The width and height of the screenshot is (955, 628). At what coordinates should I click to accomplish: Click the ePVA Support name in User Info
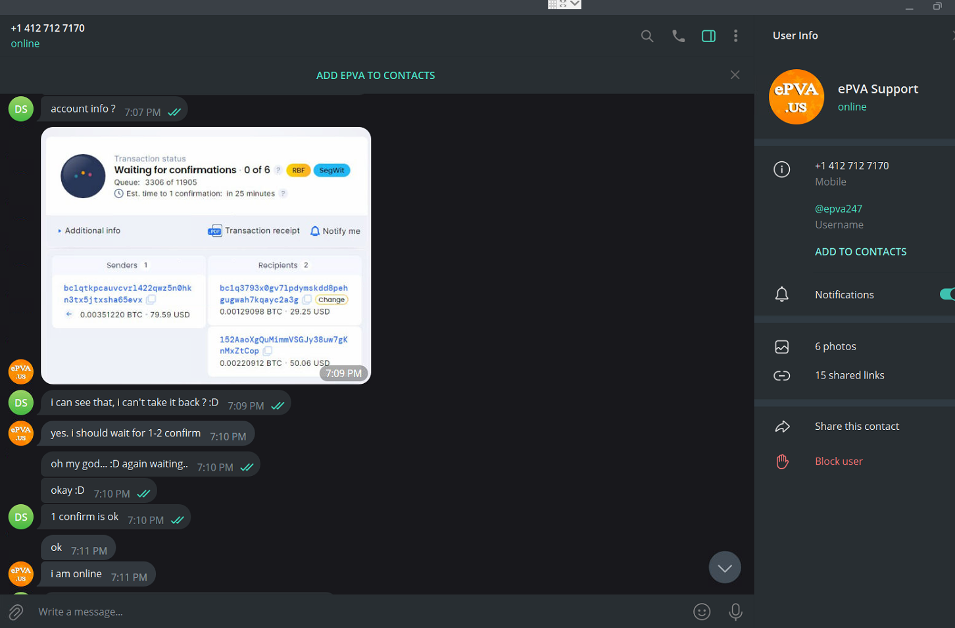(x=877, y=89)
